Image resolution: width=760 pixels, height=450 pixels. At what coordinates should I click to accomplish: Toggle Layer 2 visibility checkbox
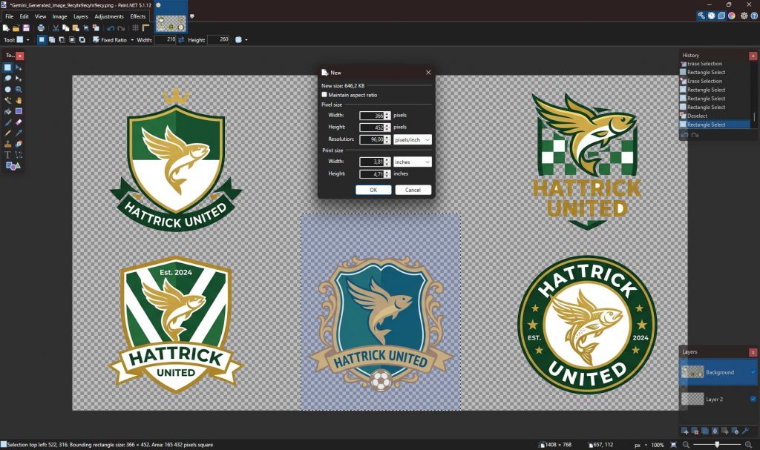(753, 399)
